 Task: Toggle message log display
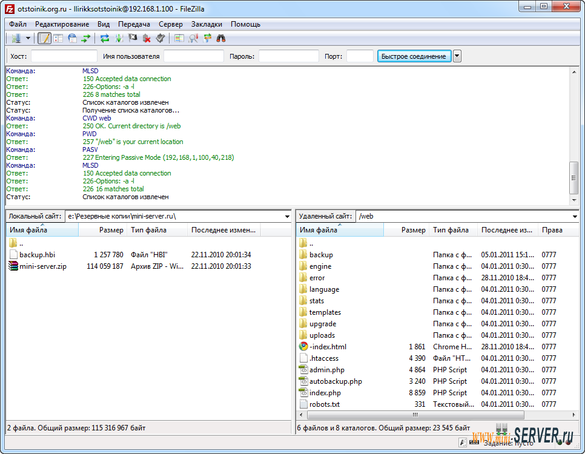pyautogui.click(x=45, y=38)
